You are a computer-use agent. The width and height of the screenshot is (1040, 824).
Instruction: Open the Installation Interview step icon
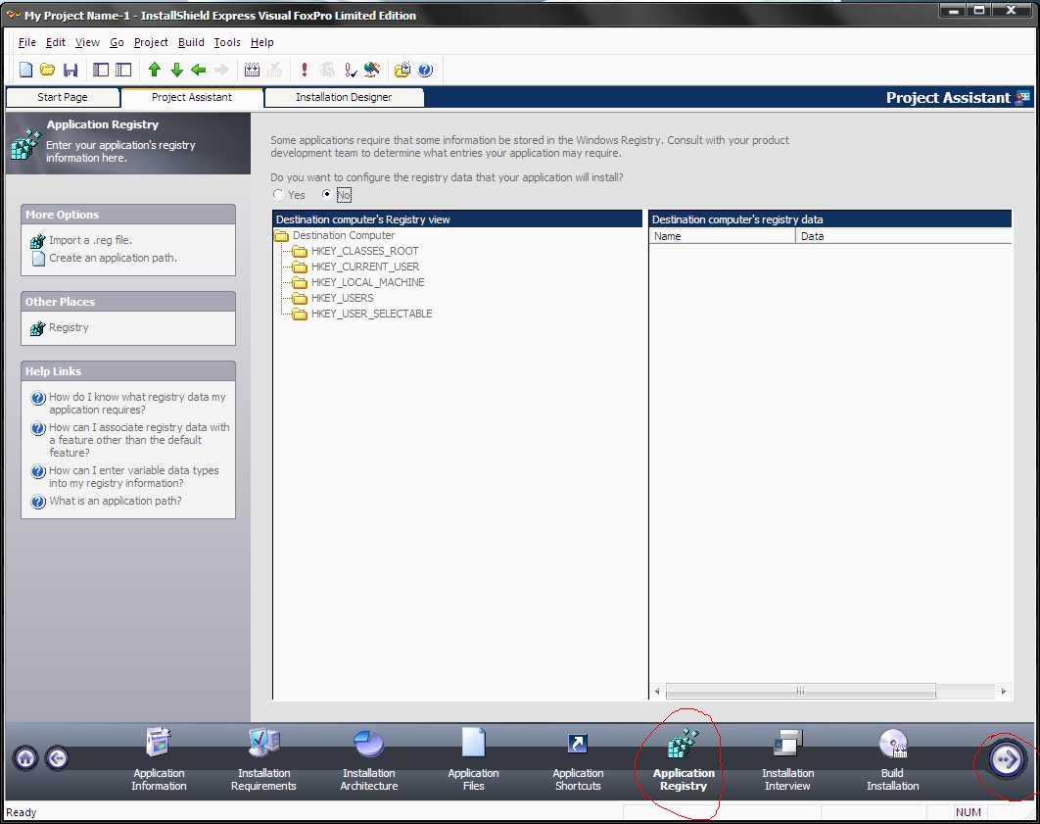point(788,743)
